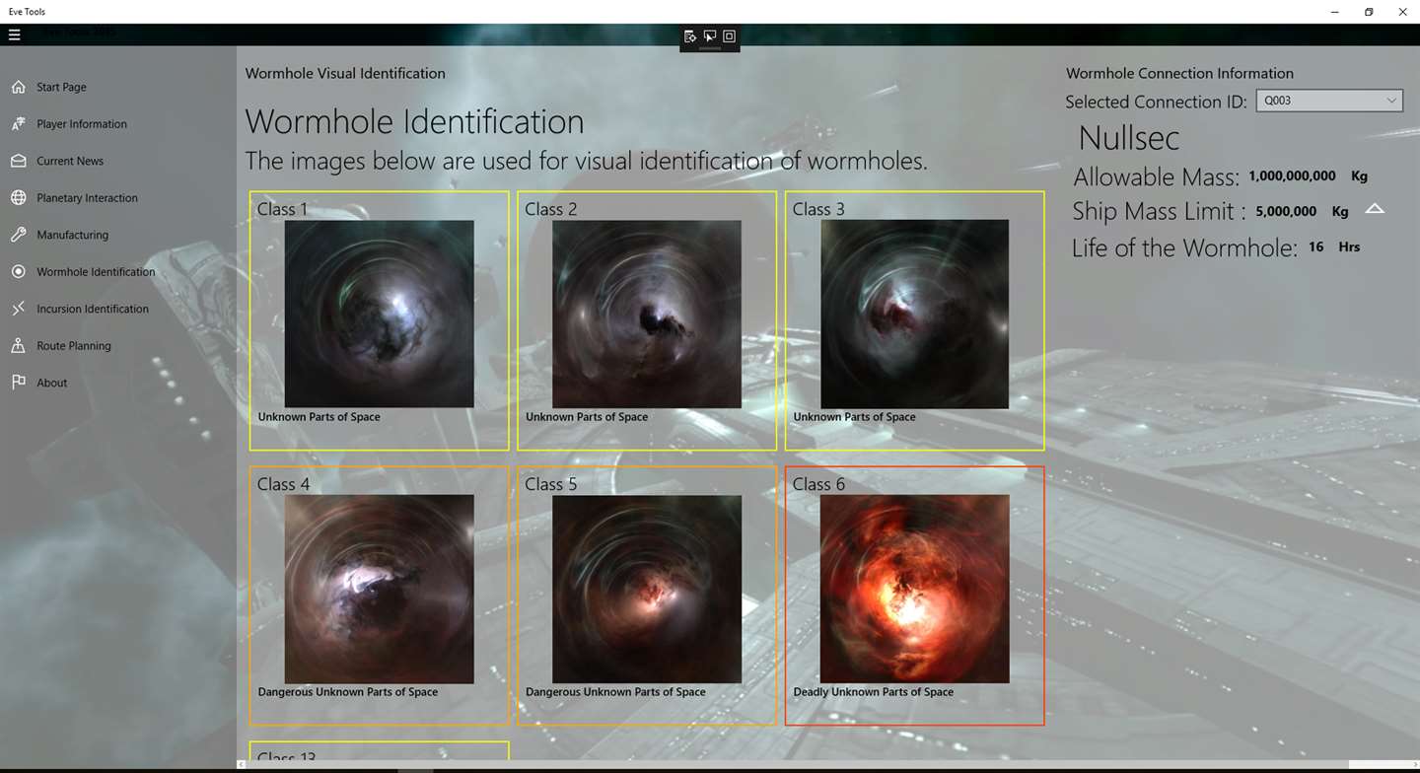Click the Class 3 wormhole card

click(914, 320)
